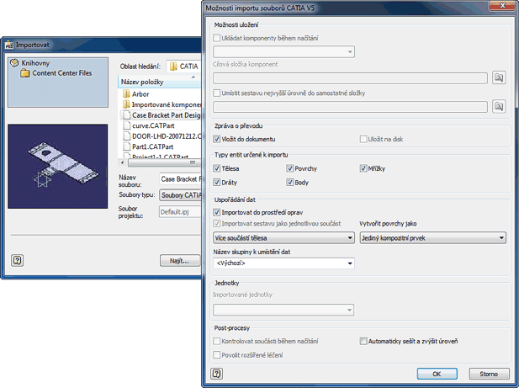Click the OK button
This screenshot has height=388, width=519.
437,374
